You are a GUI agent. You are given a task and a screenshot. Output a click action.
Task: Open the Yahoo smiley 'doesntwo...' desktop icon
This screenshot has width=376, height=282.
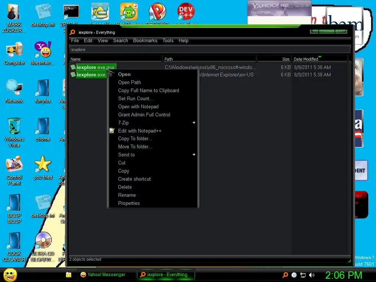click(43, 50)
